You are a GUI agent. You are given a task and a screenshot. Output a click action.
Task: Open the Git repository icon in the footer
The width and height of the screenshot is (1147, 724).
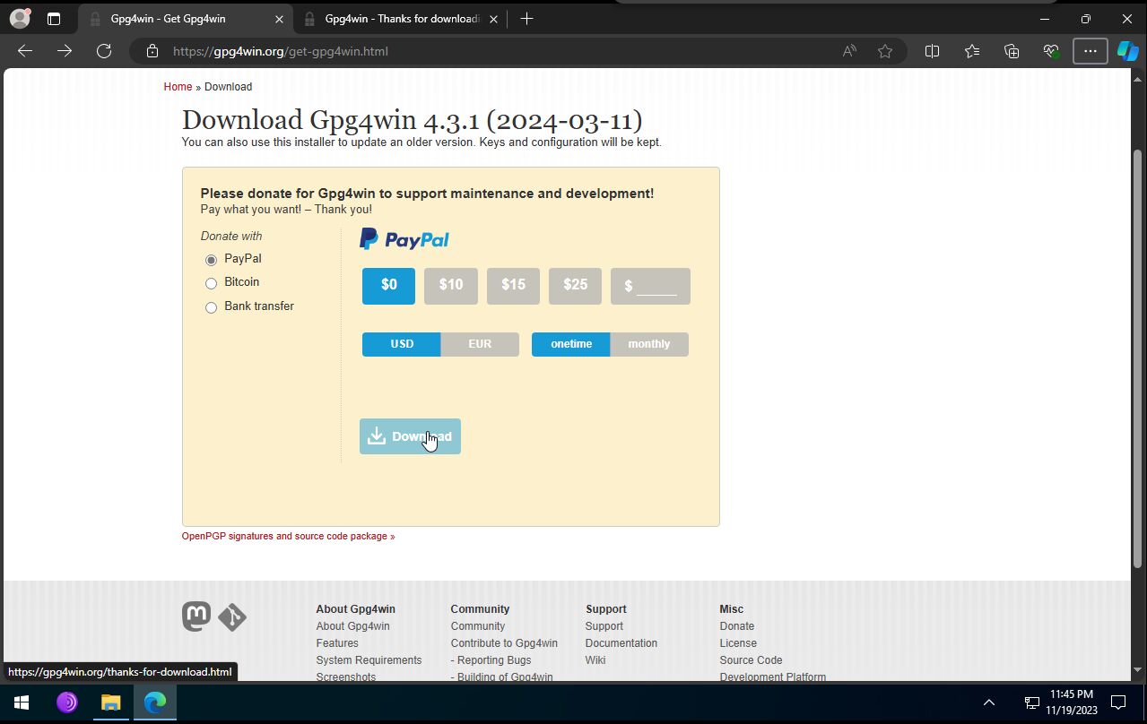click(232, 617)
